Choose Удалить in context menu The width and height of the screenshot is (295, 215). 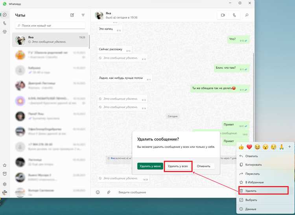[264, 191]
